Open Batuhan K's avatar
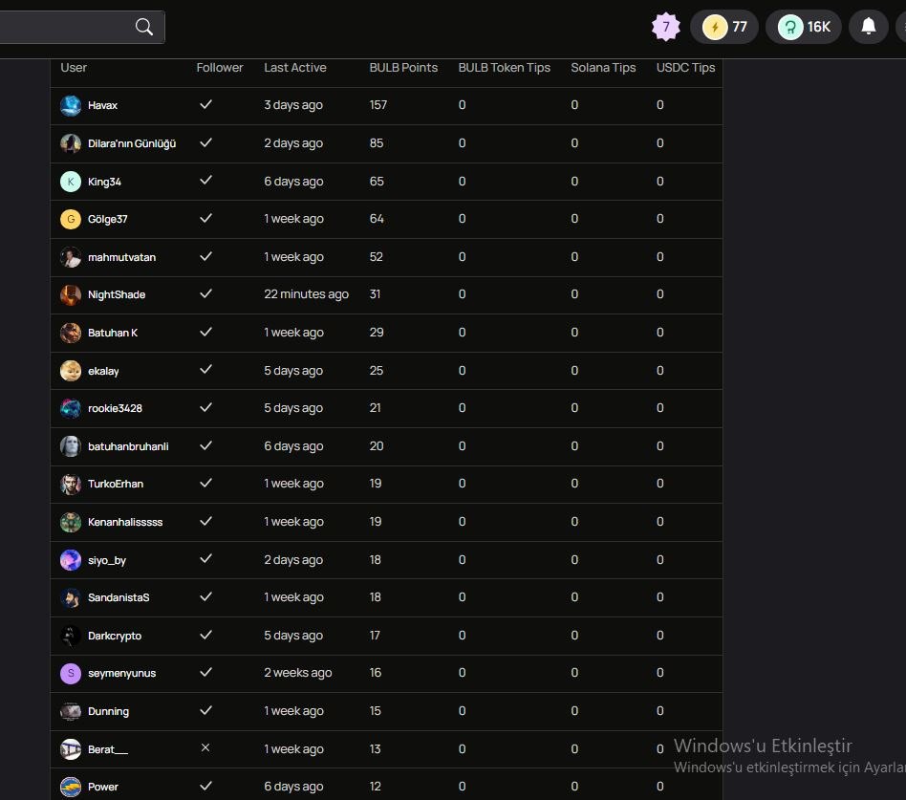Screen dimensions: 906x800 coord(71,333)
